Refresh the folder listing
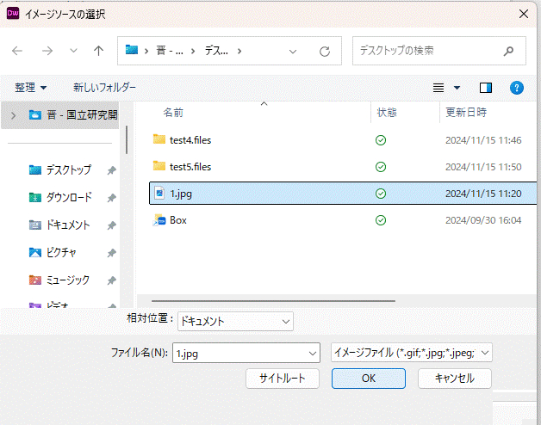The height and width of the screenshot is (425, 541). (x=325, y=51)
